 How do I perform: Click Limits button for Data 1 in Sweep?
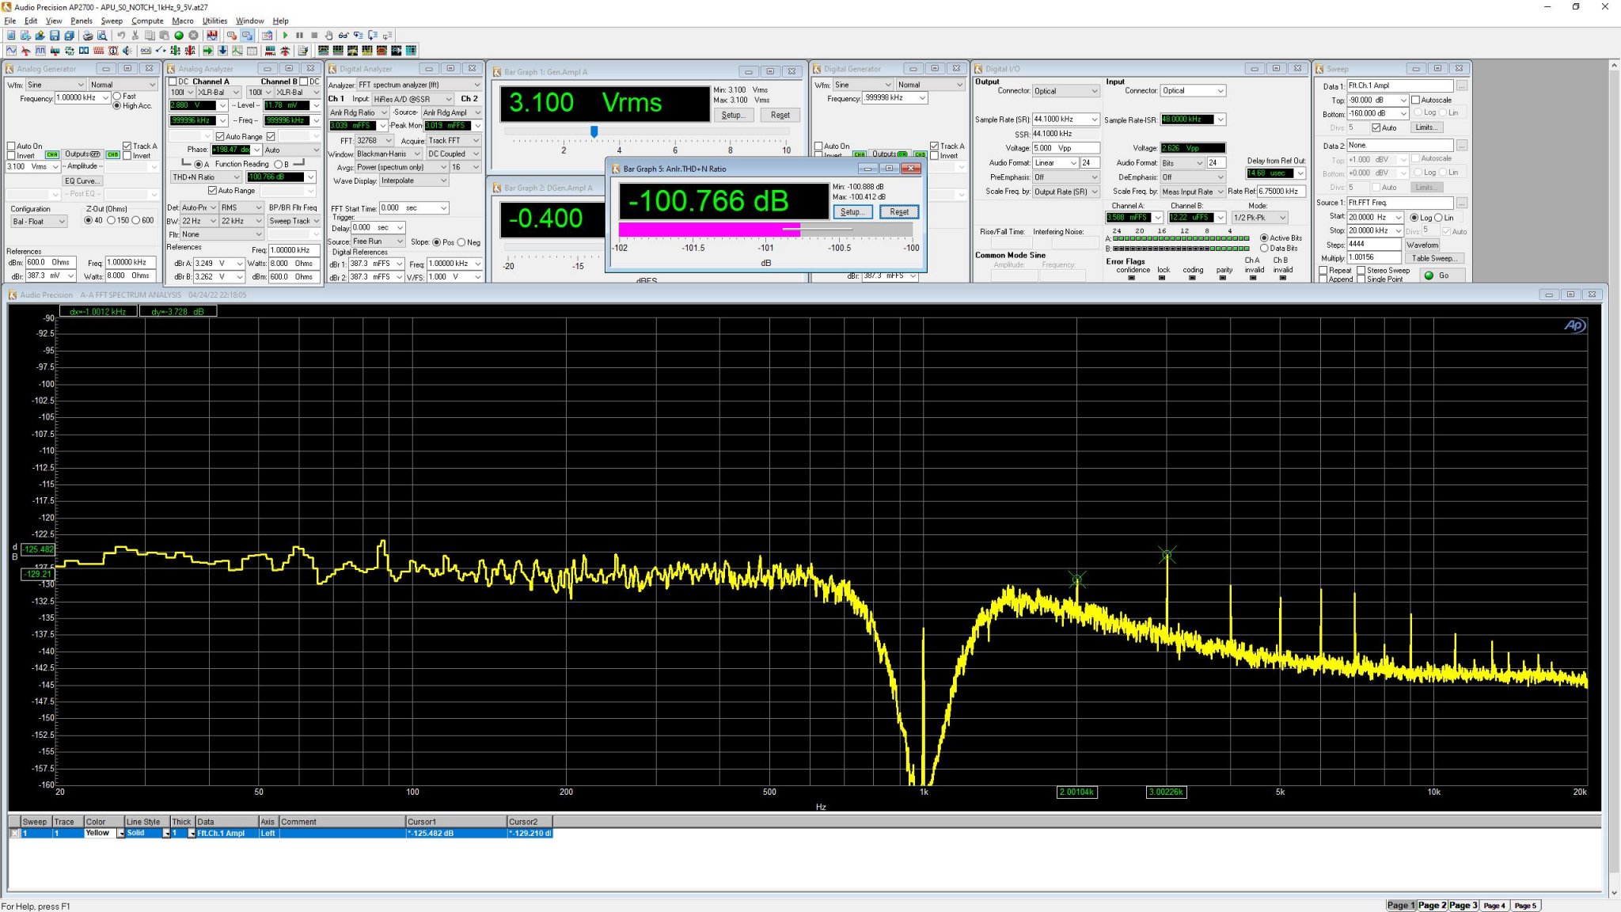[1425, 127]
